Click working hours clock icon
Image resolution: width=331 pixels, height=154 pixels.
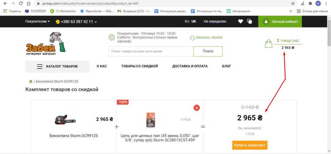tap(112, 37)
